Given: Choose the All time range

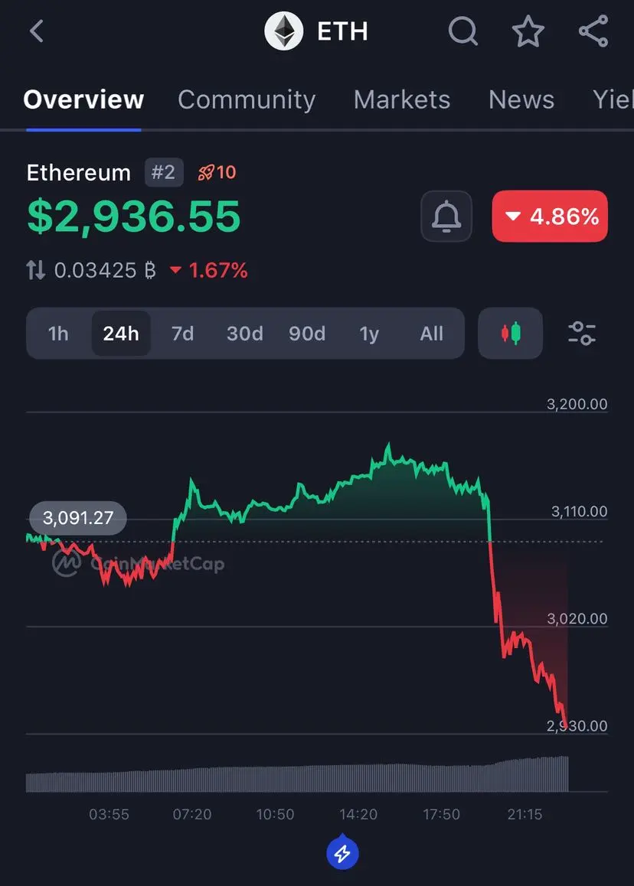Looking at the screenshot, I should pos(432,334).
